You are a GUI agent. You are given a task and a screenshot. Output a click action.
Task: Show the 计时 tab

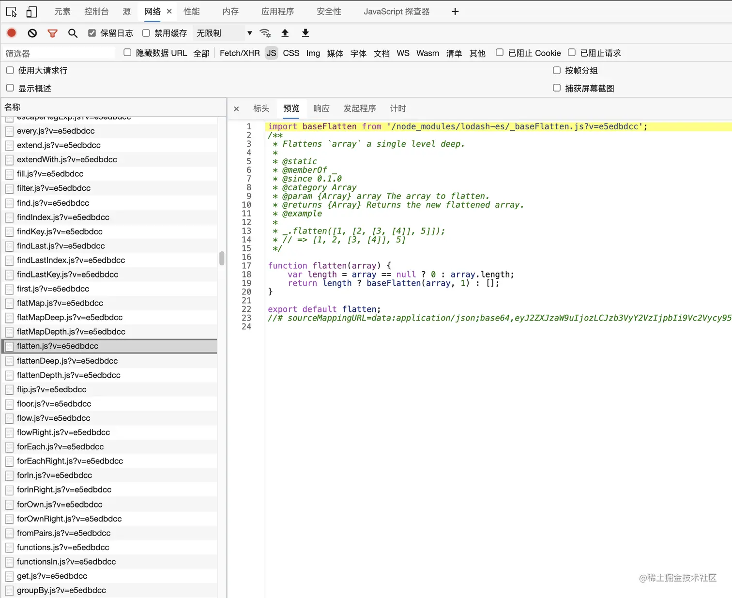(398, 108)
